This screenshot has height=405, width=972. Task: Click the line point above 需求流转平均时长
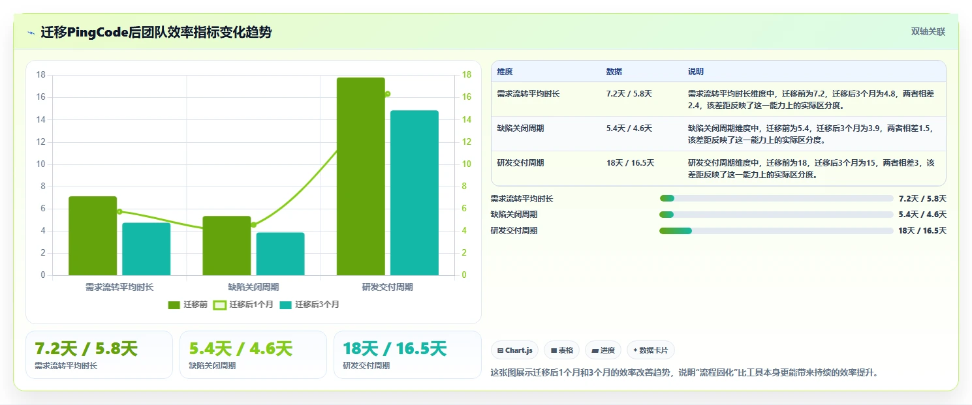point(119,211)
